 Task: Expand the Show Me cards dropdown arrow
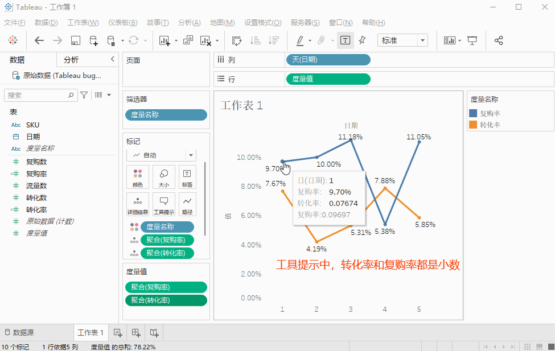[x=459, y=41]
